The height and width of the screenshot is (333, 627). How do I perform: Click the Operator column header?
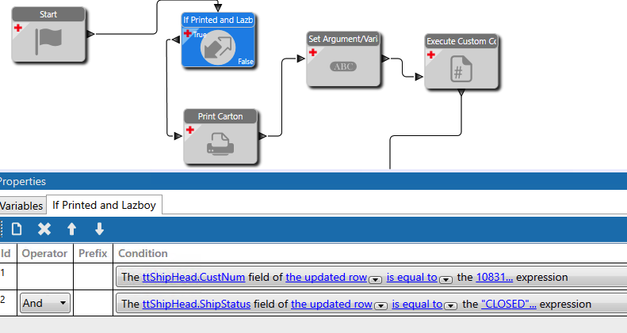(44, 253)
